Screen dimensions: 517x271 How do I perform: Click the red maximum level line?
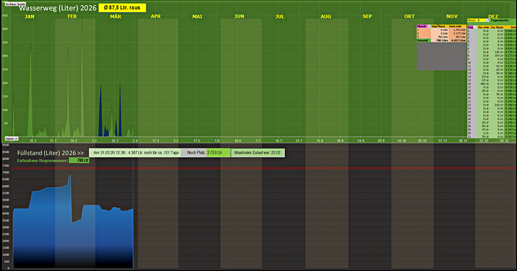click(x=310, y=168)
